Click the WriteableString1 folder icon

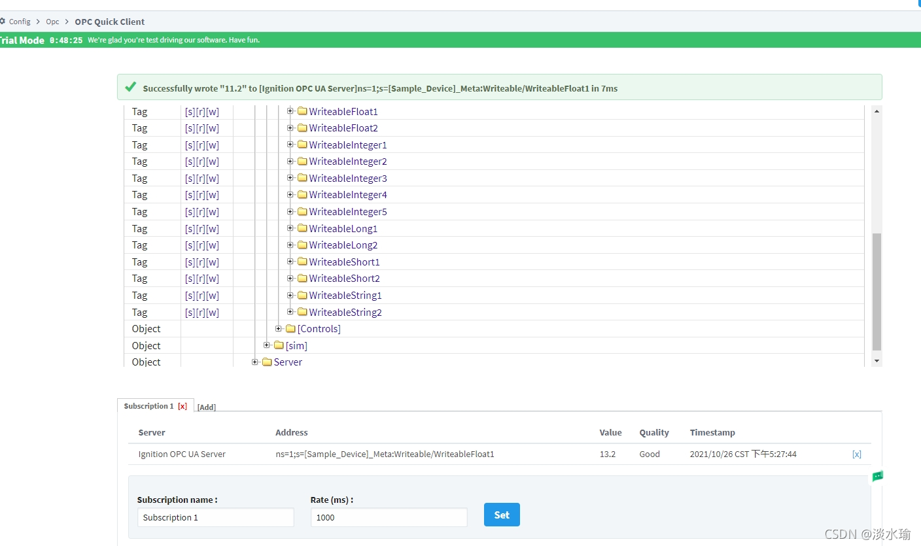[302, 295]
